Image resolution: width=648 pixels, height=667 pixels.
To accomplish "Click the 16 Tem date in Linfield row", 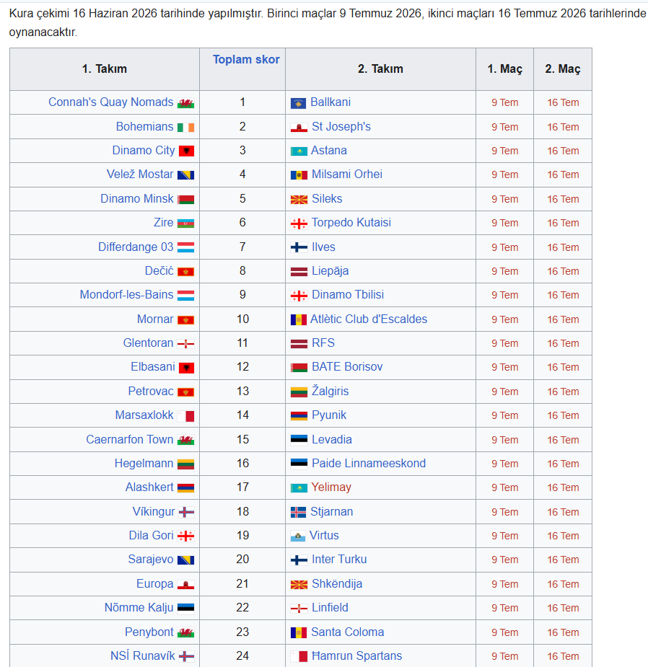I will (x=563, y=608).
